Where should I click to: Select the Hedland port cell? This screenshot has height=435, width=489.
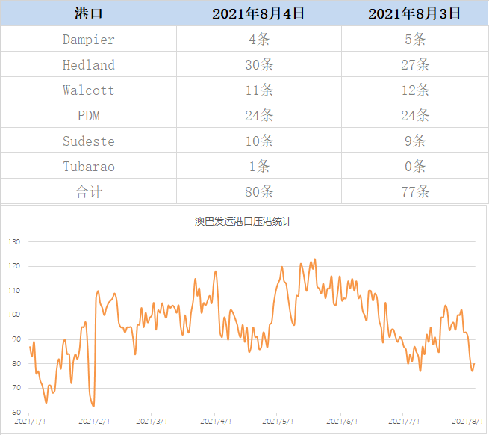89,64
